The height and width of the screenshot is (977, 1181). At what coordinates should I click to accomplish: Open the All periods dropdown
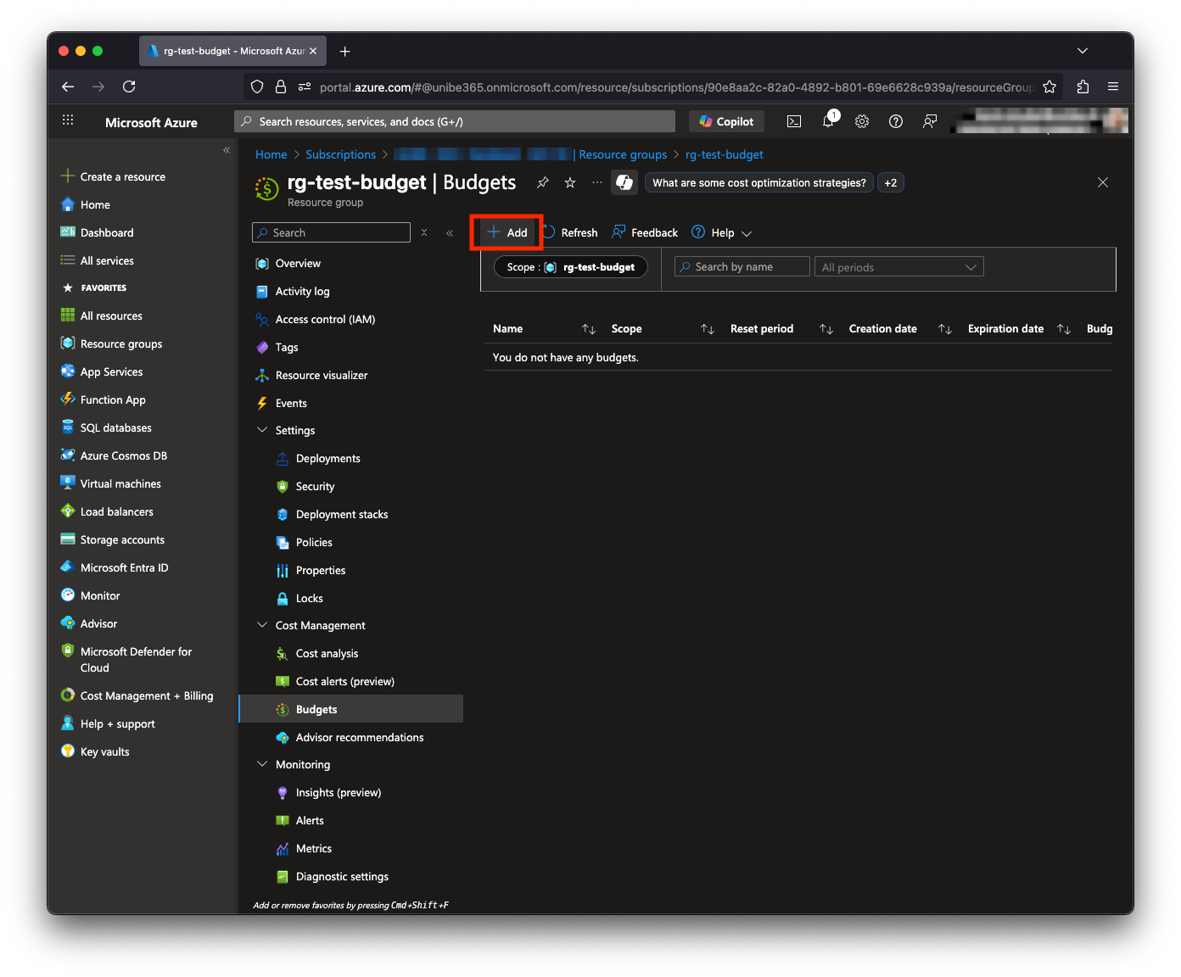(898, 266)
